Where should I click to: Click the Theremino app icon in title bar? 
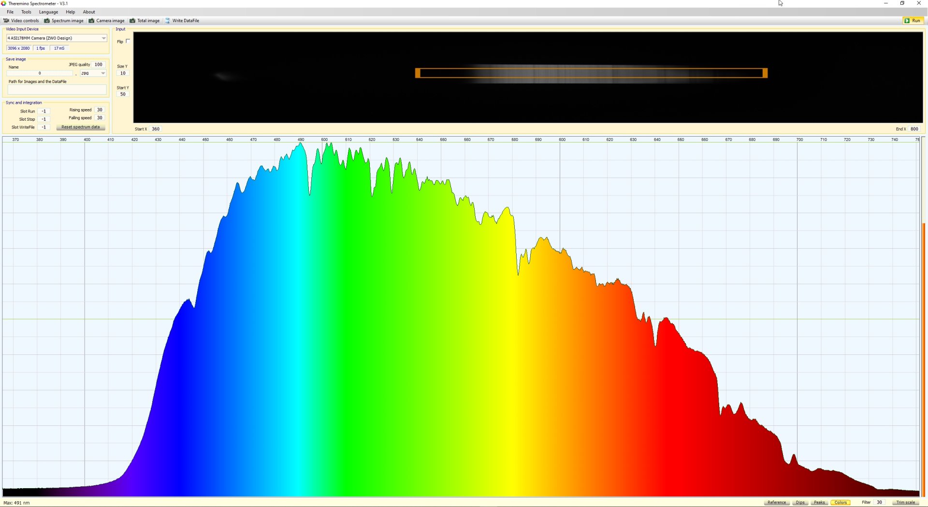[4, 3]
